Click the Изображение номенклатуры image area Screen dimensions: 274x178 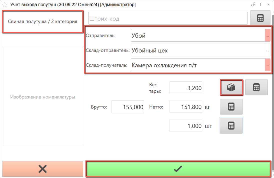pyautogui.click(x=42, y=97)
